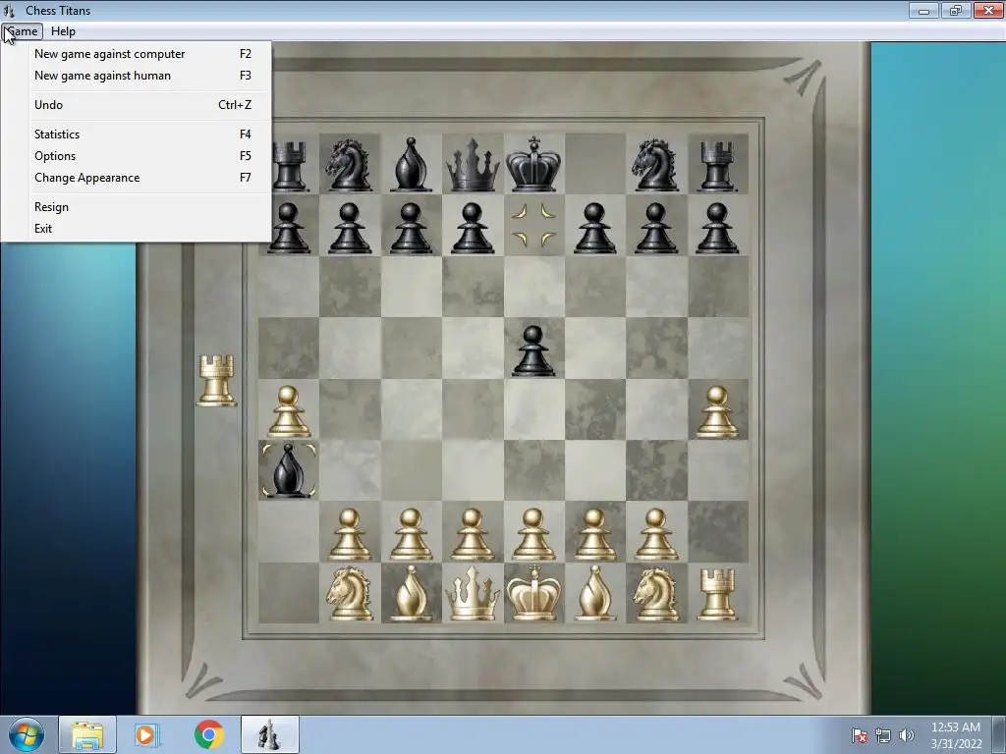Select the white rook on h1
Image resolution: width=1006 pixels, height=754 pixels.
(717, 594)
